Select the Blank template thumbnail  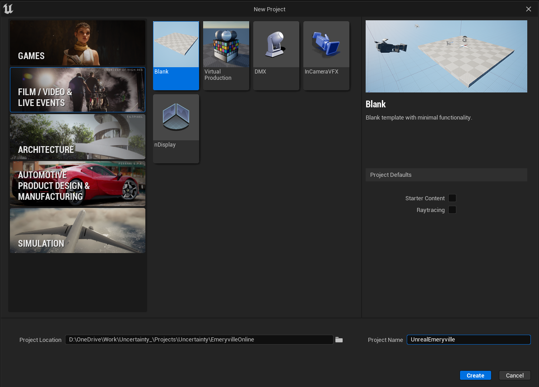[176, 45]
